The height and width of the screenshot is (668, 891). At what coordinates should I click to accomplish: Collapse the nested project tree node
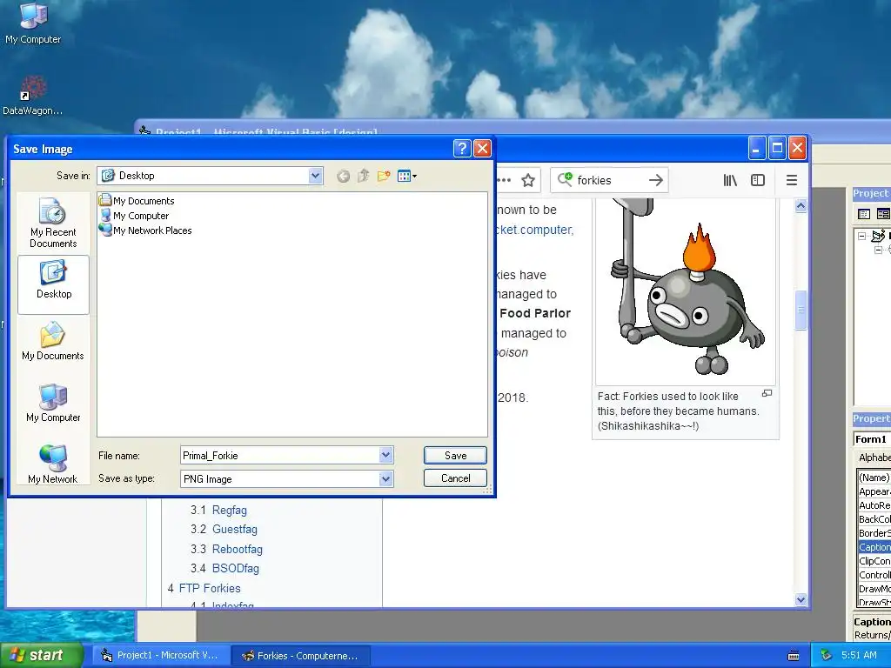879,250
